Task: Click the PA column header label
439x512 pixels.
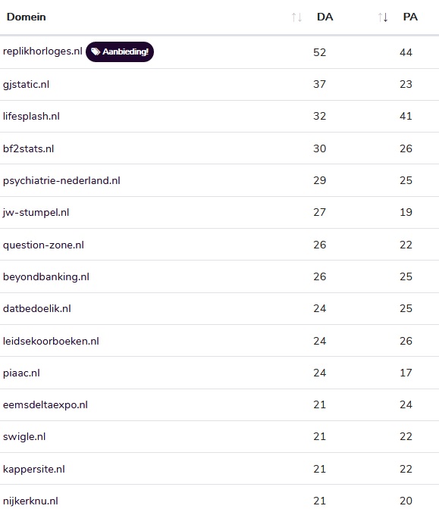Action: pyautogui.click(x=410, y=17)
